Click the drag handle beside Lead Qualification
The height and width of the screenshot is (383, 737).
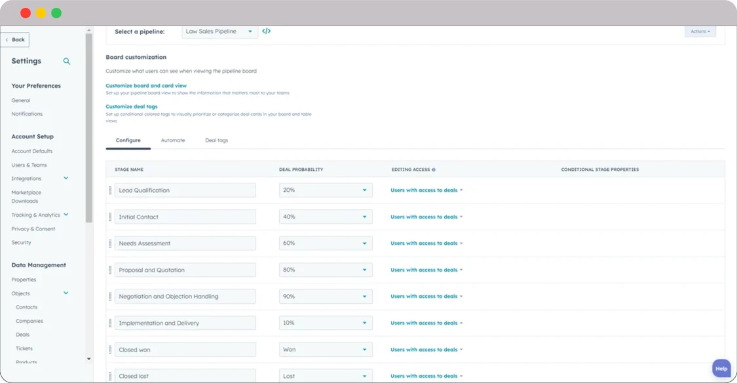109,190
